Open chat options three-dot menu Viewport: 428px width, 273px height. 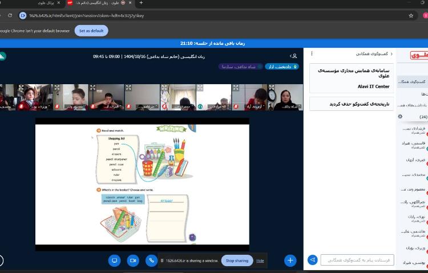click(312, 53)
